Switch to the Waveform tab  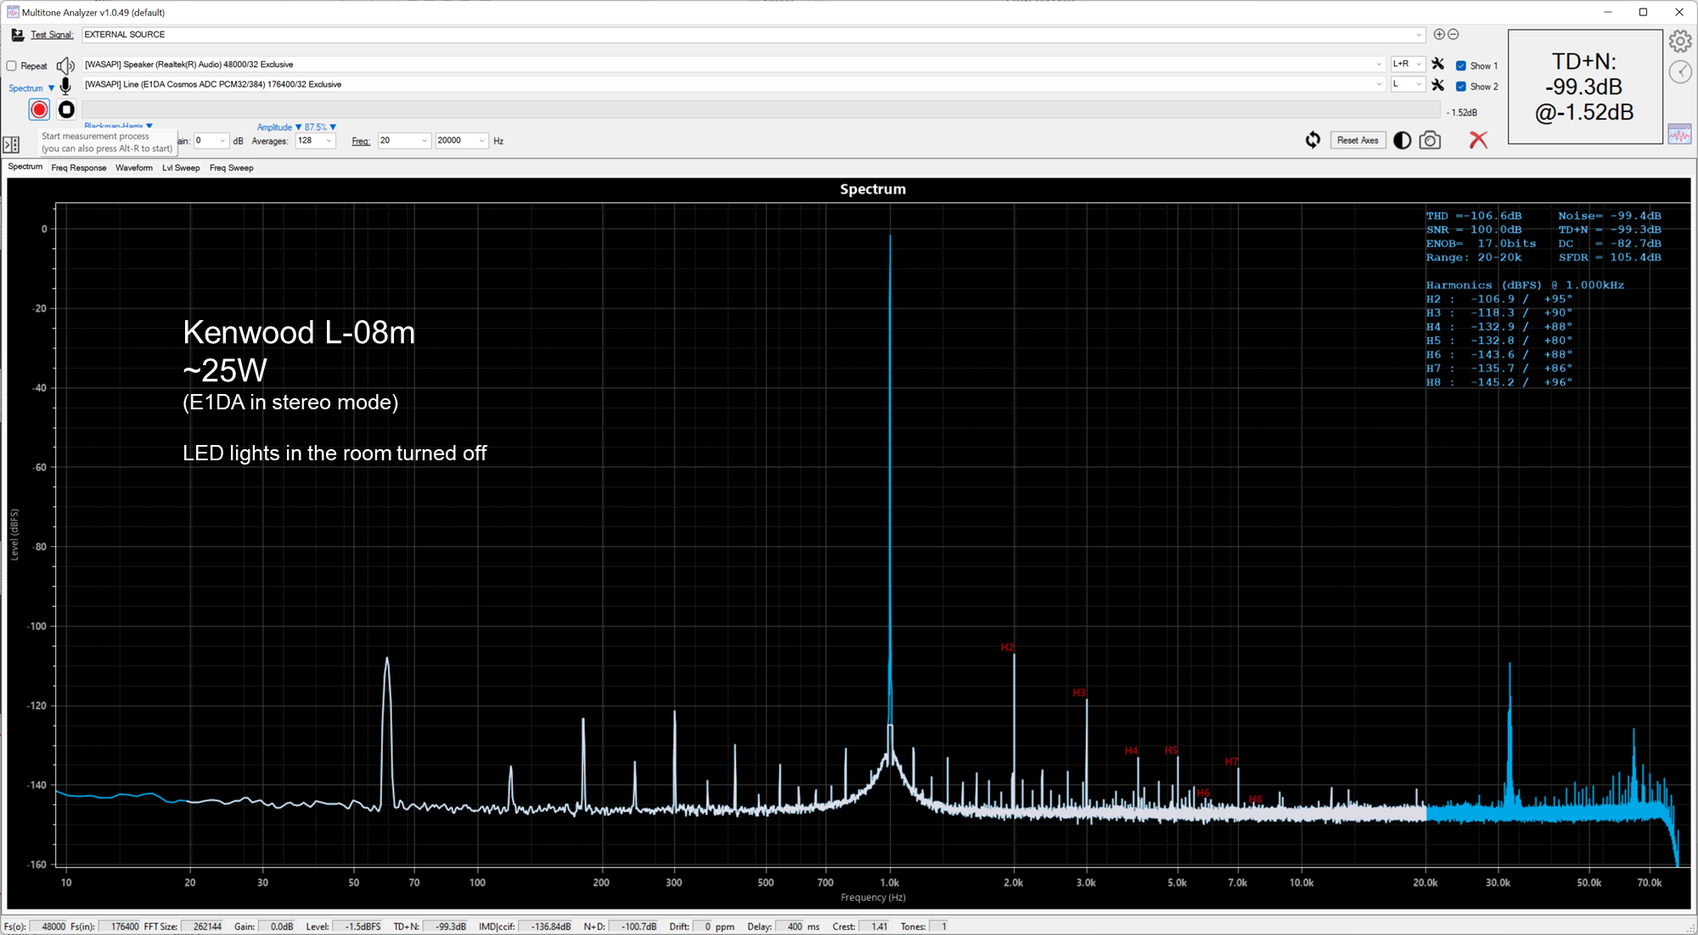click(x=134, y=167)
